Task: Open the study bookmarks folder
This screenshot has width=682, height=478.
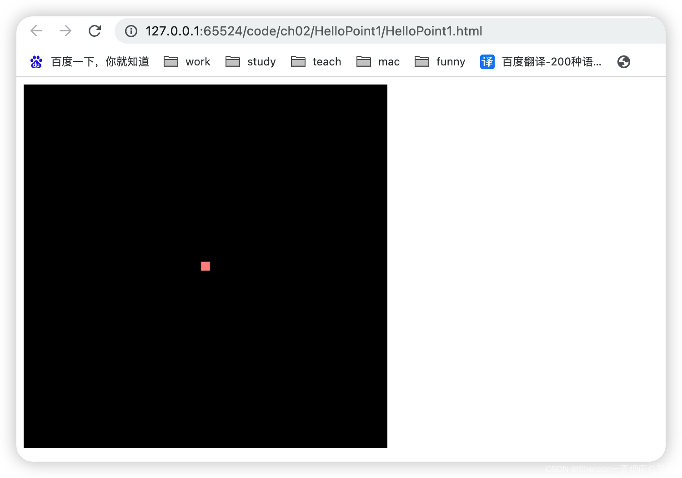Action: (251, 62)
